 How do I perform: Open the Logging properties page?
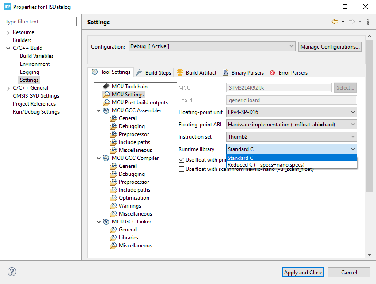[x=30, y=72]
